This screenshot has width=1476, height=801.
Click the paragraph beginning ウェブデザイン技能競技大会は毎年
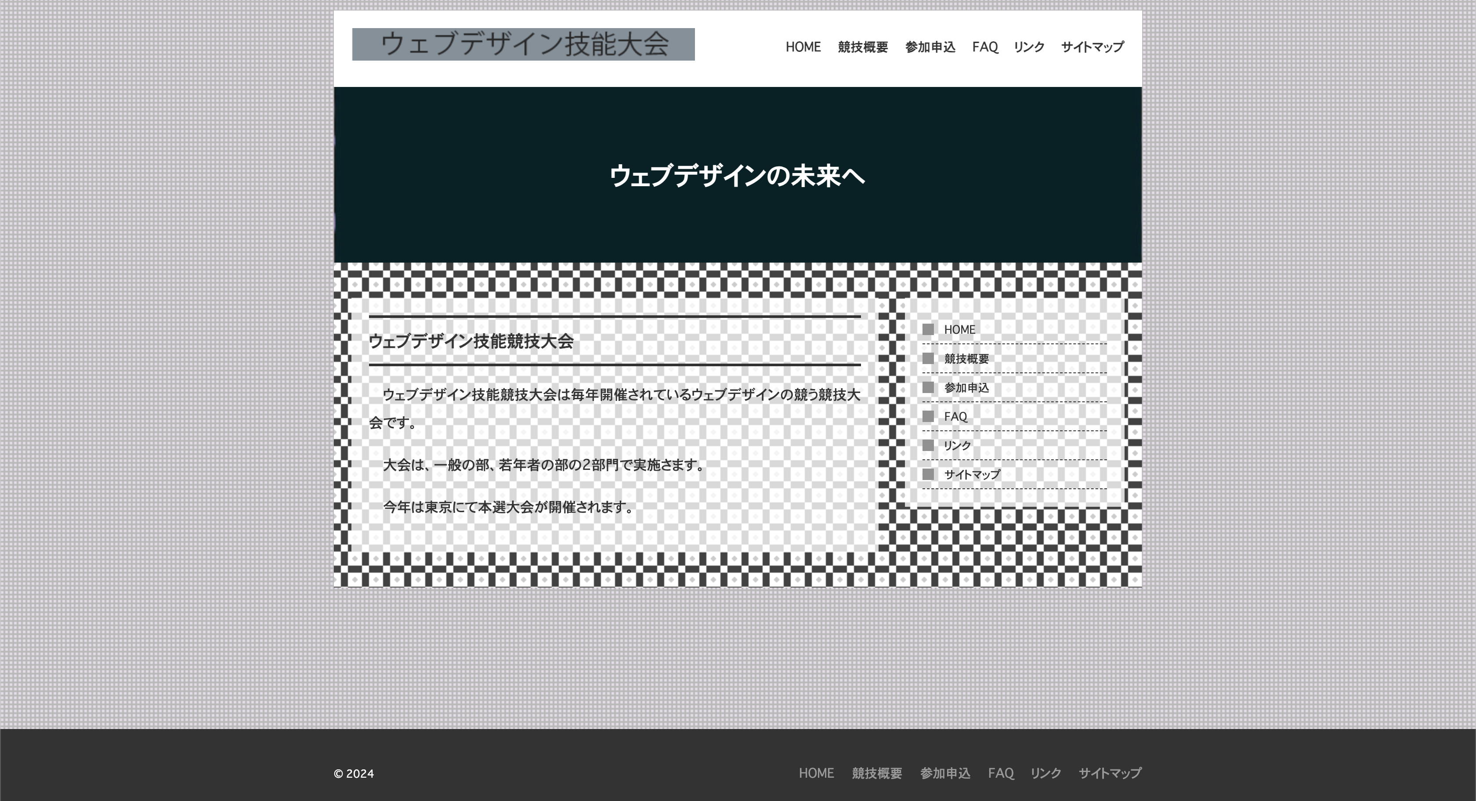[615, 408]
